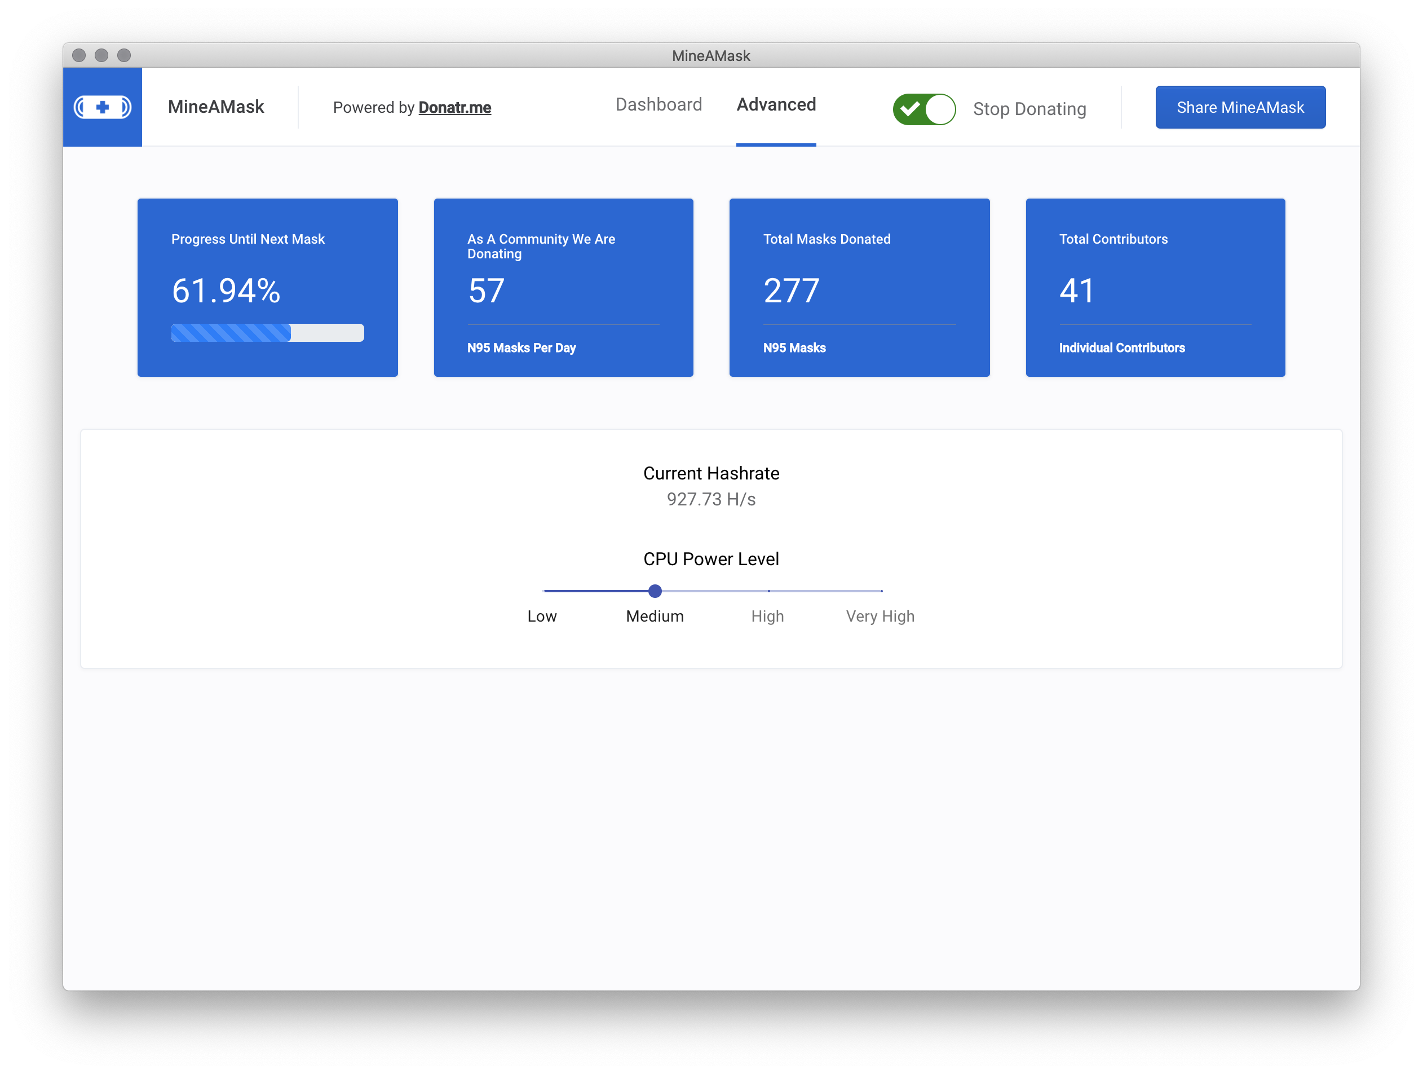1423x1074 pixels.
Task: Click the MineAMask app name text
Action: click(215, 107)
